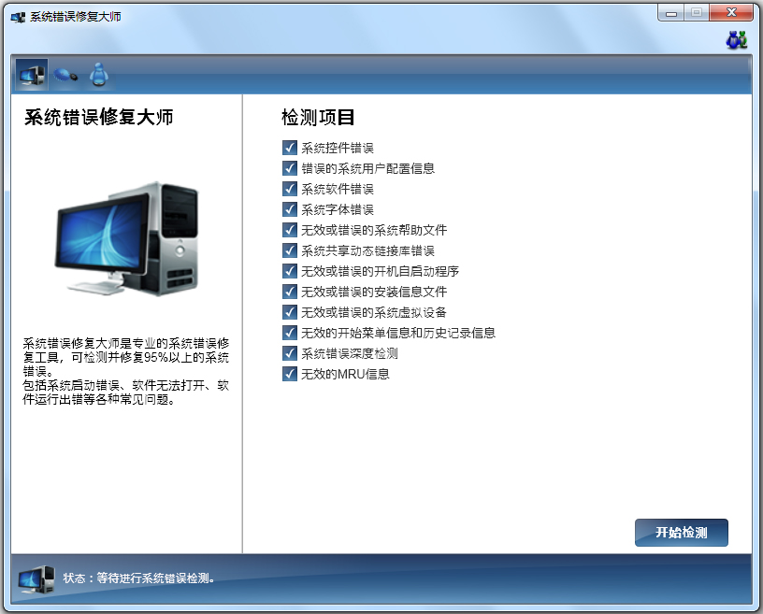Disable 系统字体错误 checkbox

point(289,209)
